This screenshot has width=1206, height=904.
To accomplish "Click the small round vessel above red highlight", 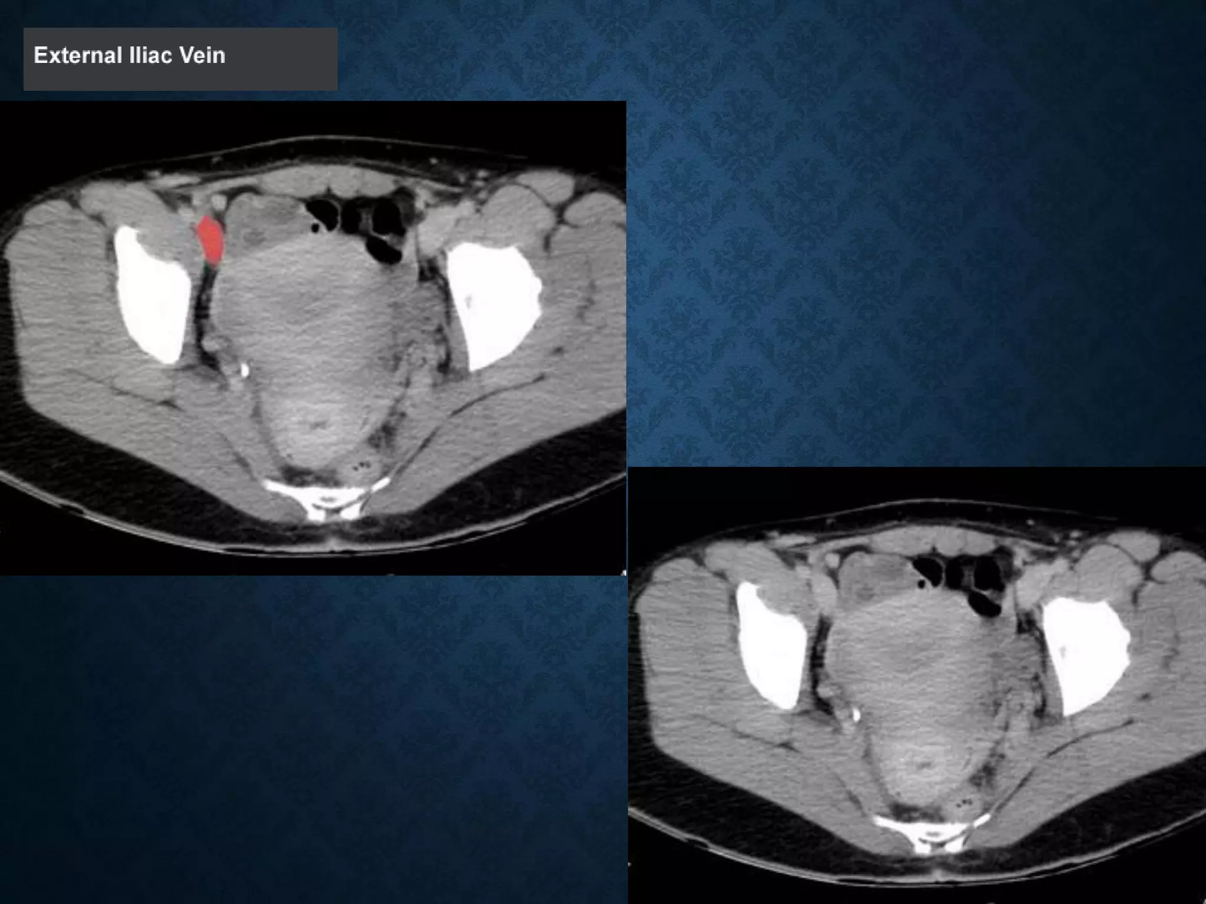I will pyautogui.click(x=218, y=203).
